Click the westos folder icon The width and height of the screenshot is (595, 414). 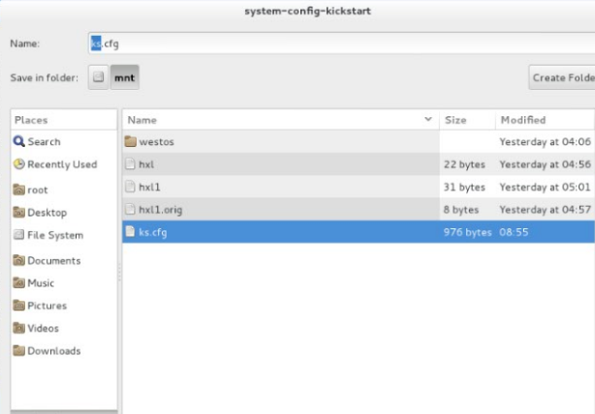(130, 141)
